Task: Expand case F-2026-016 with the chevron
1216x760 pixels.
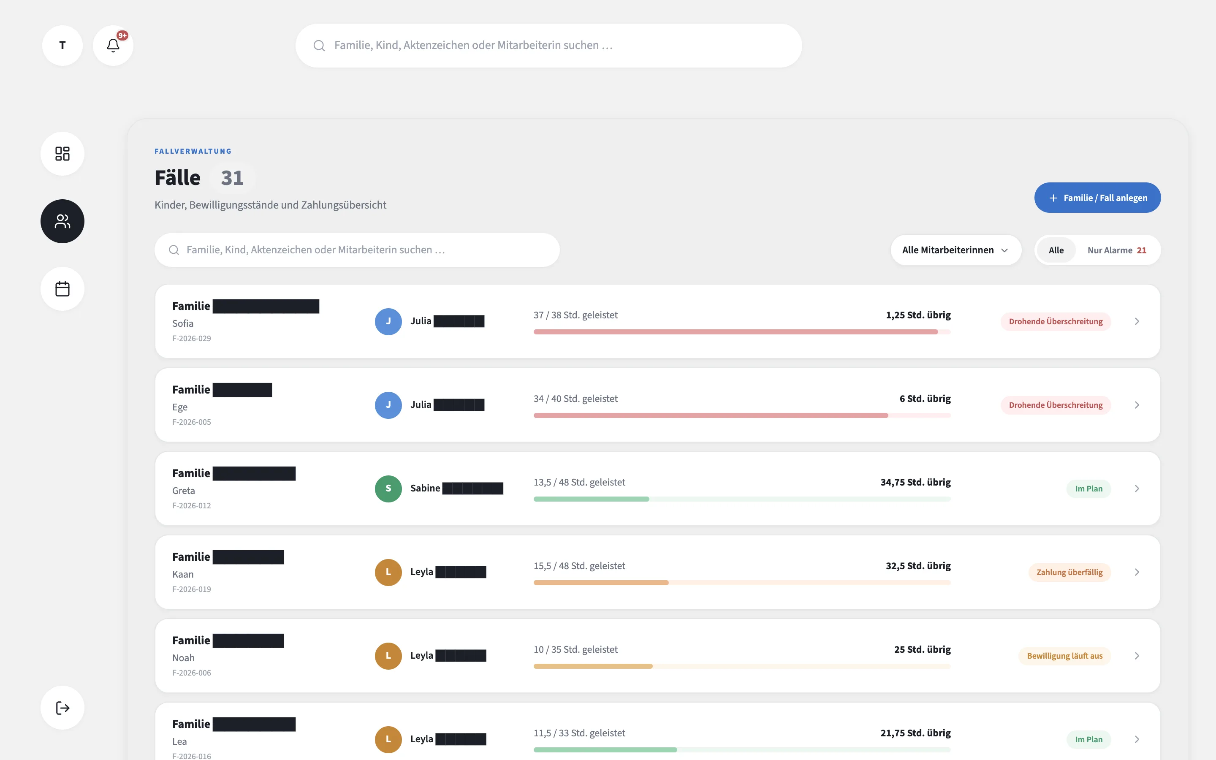Action: point(1137,739)
